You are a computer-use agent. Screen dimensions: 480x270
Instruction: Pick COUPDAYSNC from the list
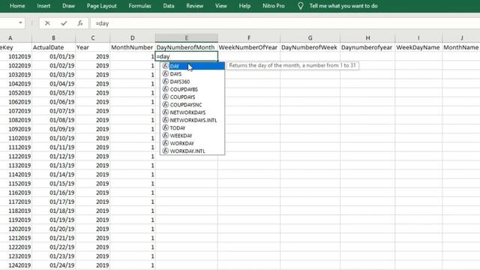(x=193, y=105)
